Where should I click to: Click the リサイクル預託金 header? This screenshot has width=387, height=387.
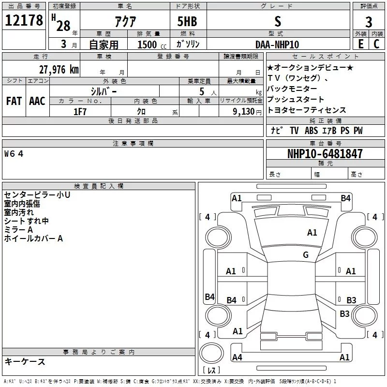(241, 101)
